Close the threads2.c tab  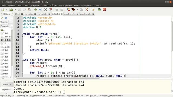(49, 14)
